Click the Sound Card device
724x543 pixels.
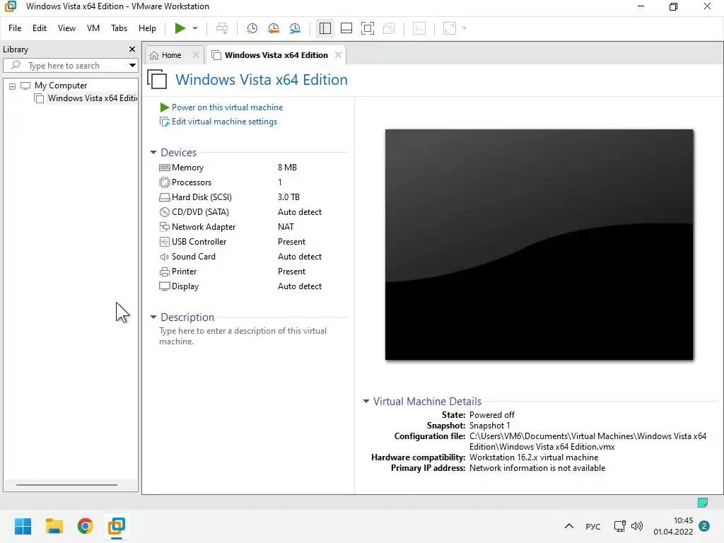pos(193,256)
